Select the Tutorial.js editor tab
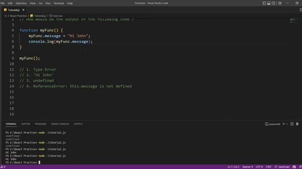This screenshot has width=302, height=169. click(x=14, y=10)
